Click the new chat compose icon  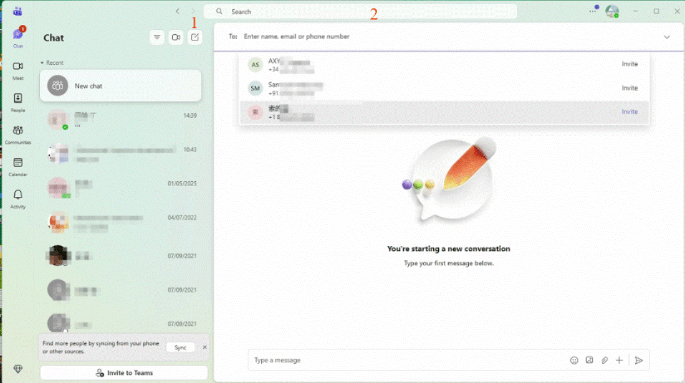(195, 37)
